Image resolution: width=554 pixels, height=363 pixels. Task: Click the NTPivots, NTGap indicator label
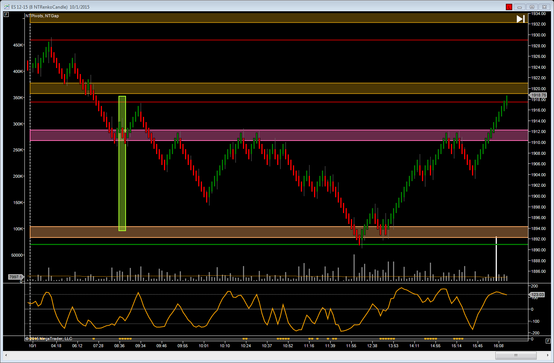click(x=42, y=16)
